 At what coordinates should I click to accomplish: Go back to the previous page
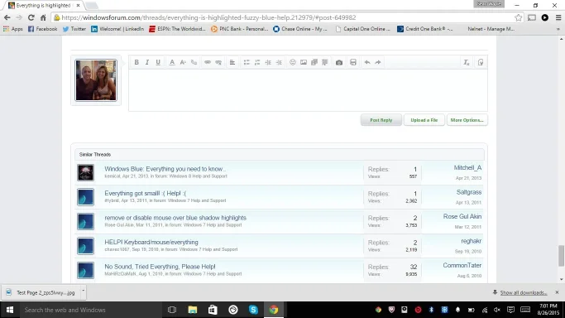pyautogui.click(x=7, y=17)
